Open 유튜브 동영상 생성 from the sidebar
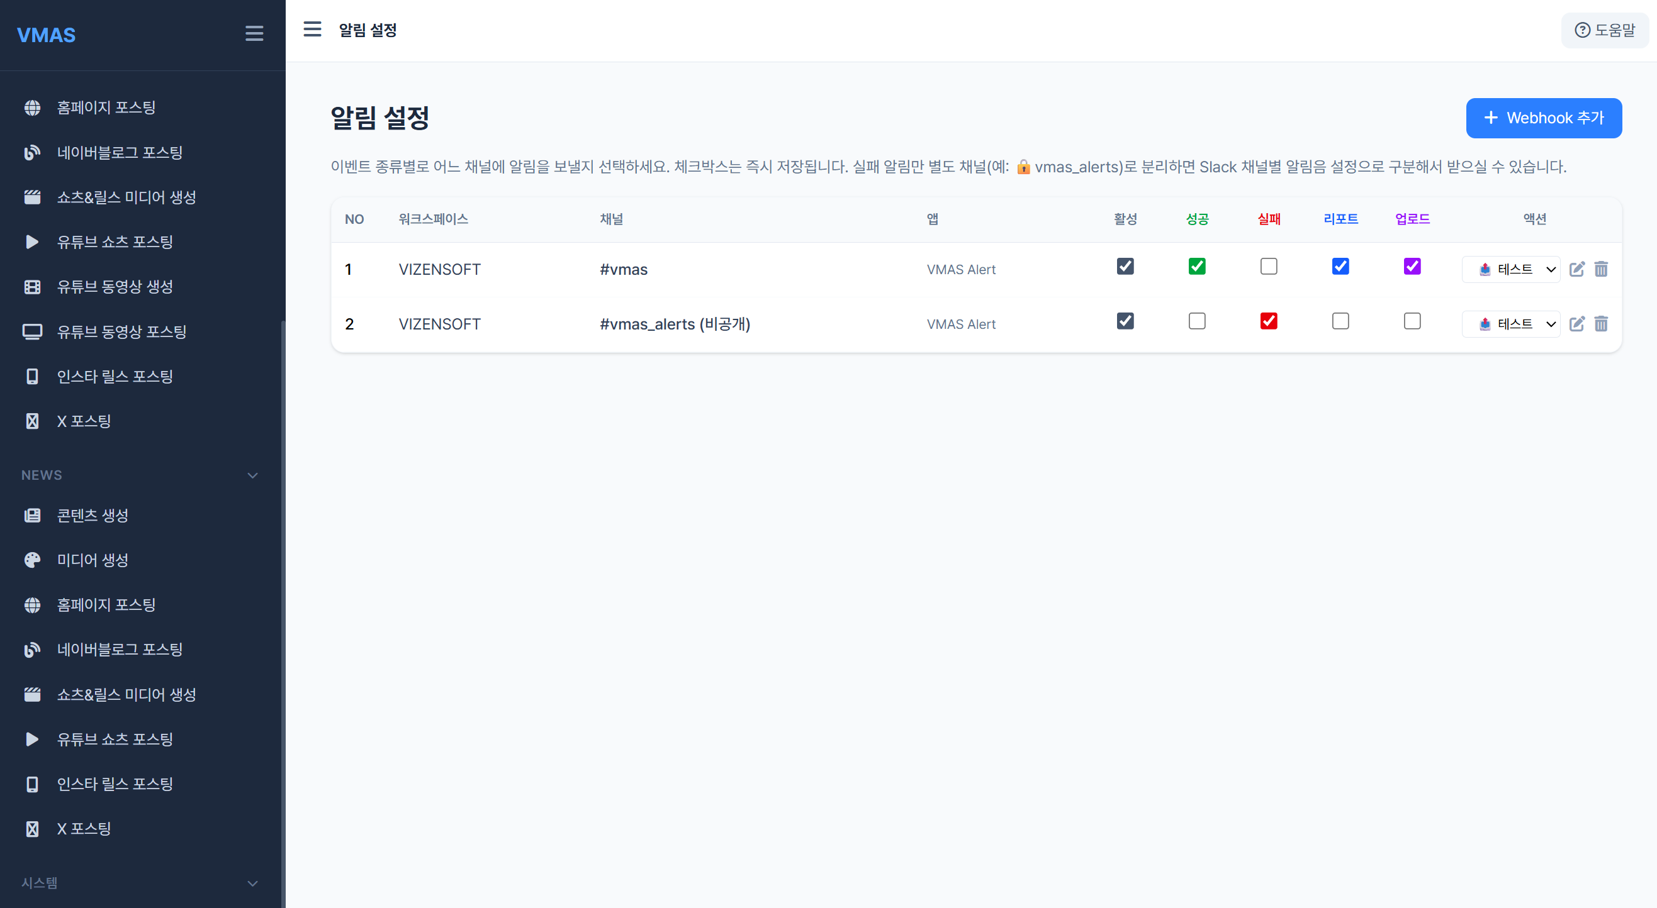This screenshot has height=908, width=1657. click(115, 287)
